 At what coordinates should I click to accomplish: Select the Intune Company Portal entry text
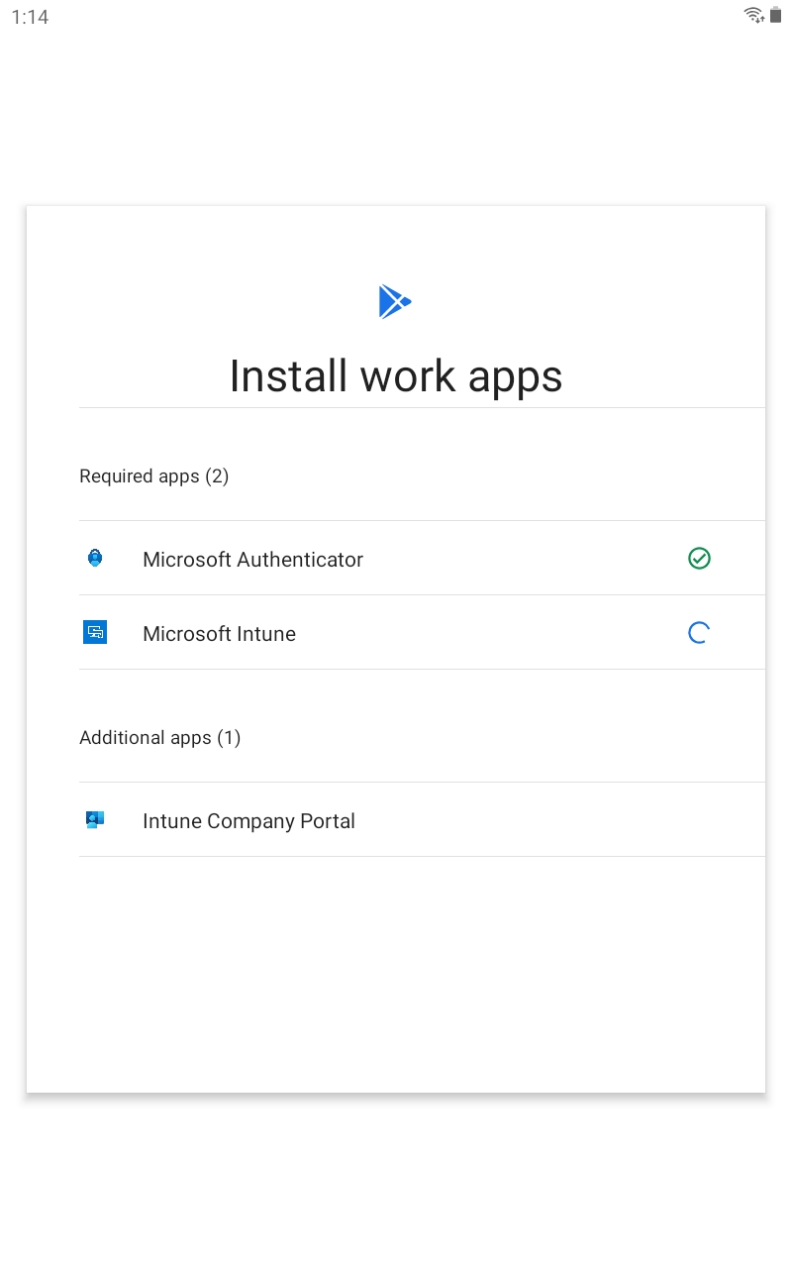click(248, 821)
